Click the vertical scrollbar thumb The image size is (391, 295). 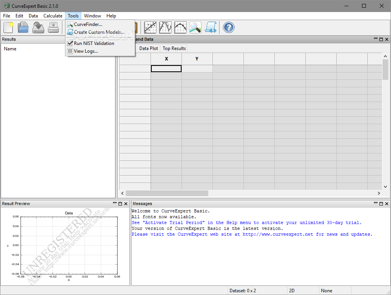coord(385,70)
